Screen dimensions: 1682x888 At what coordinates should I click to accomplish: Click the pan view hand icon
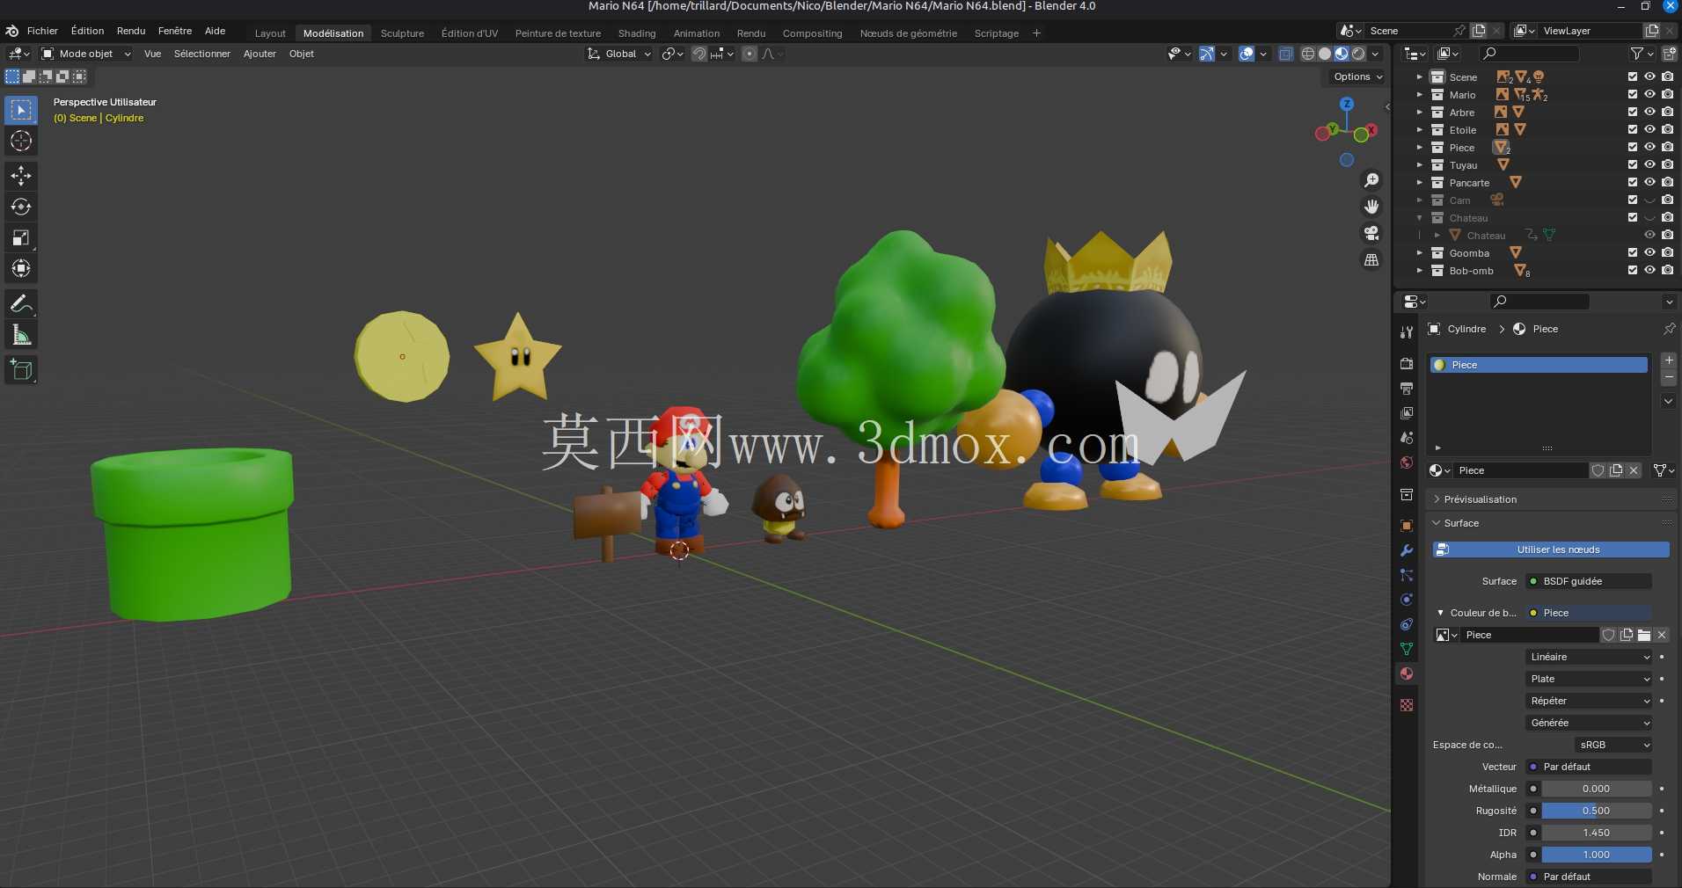click(x=1371, y=207)
